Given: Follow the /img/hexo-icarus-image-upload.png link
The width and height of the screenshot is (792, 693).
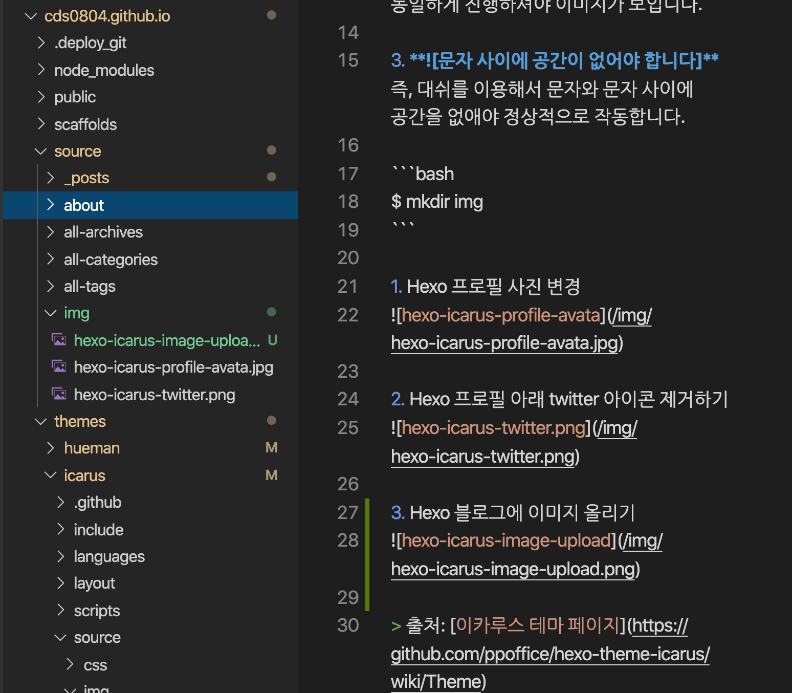Looking at the screenshot, I should [513, 569].
